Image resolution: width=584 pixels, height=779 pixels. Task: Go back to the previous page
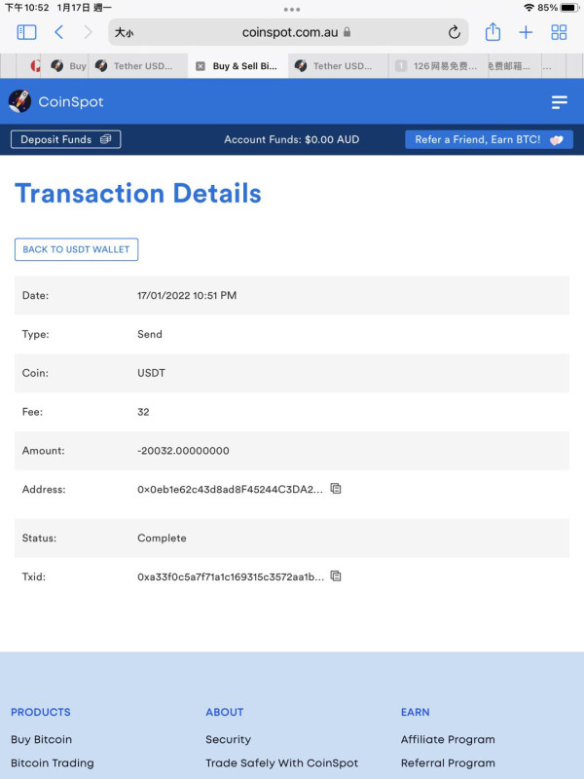[x=58, y=32]
